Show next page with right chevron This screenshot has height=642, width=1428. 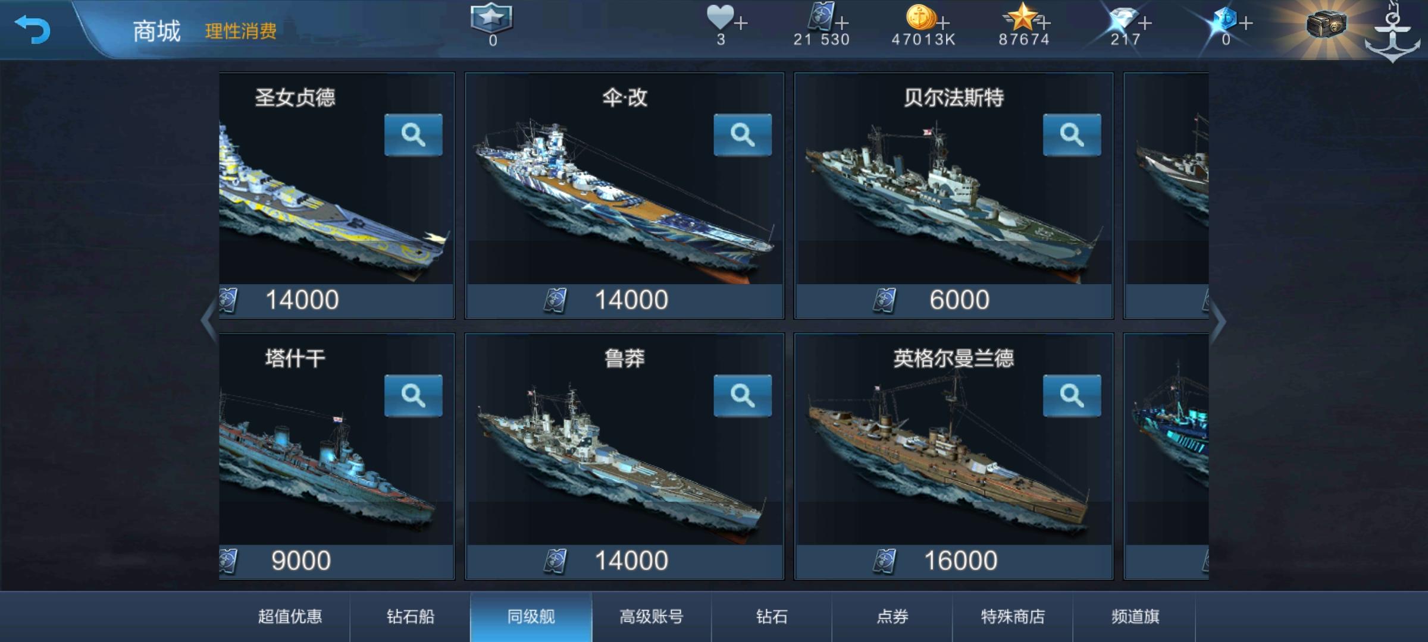(x=1218, y=322)
